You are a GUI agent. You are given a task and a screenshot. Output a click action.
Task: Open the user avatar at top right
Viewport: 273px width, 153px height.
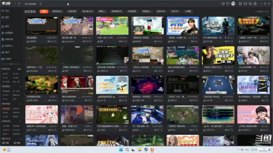pos(233,3)
